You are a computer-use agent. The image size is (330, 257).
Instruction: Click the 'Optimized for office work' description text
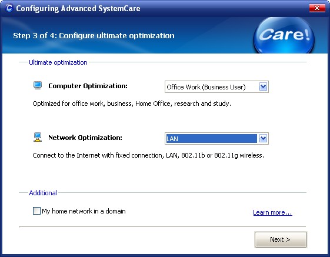point(132,104)
